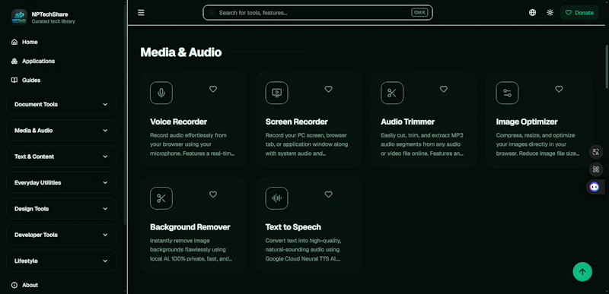Expand the Media & Audio sidebar section
Image resolution: width=609 pixels, height=294 pixels.
pyautogui.click(x=62, y=131)
